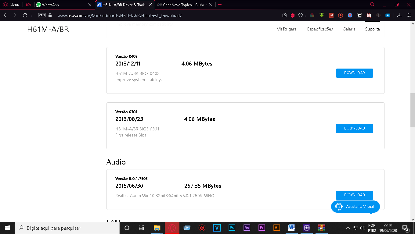Go forward to the next page
The height and width of the screenshot is (234, 415).
point(15,15)
